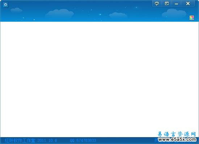Click the cloud right of header center
This screenshot has height=144, width=199.
[118, 15]
